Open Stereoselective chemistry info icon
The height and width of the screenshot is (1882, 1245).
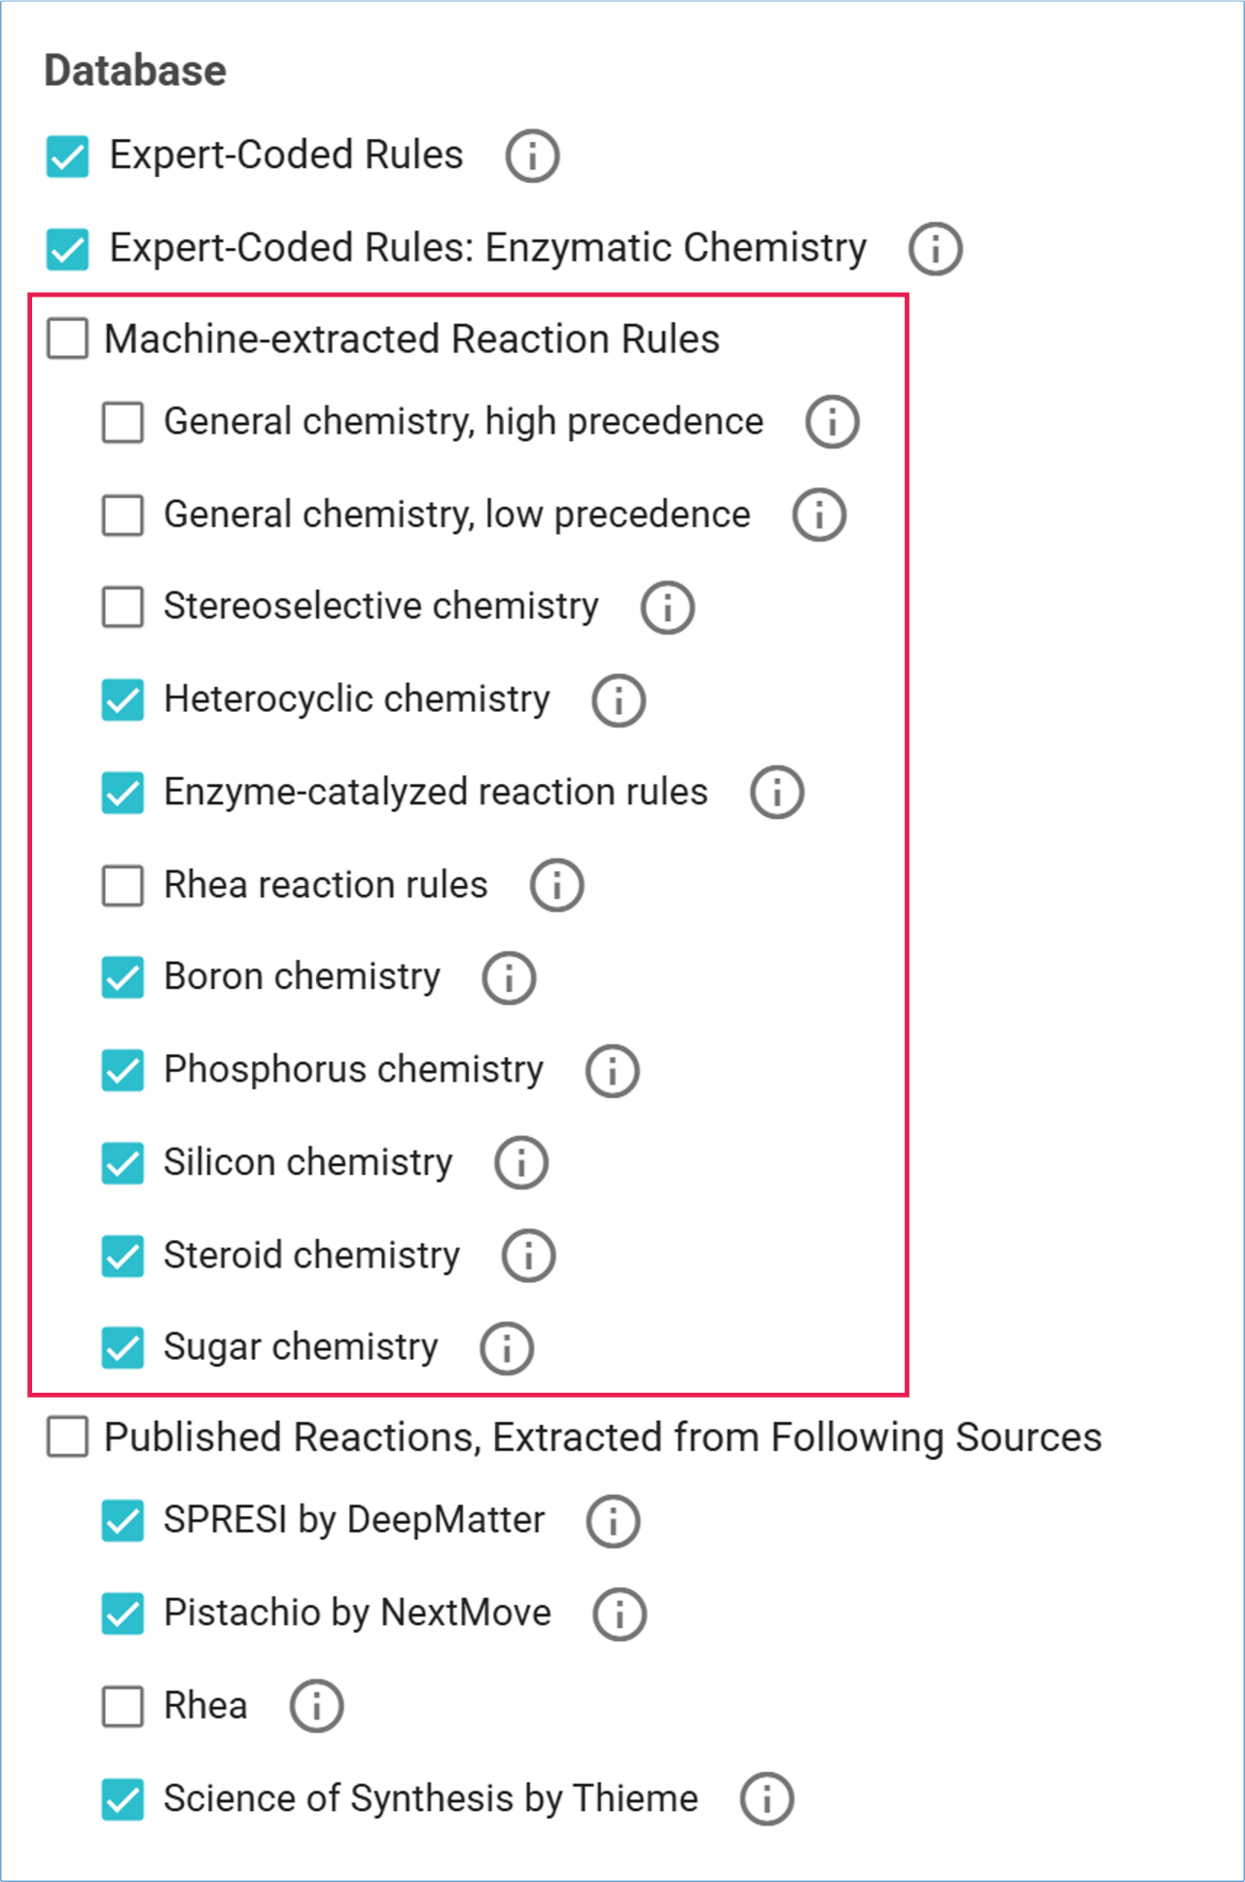click(667, 608)
